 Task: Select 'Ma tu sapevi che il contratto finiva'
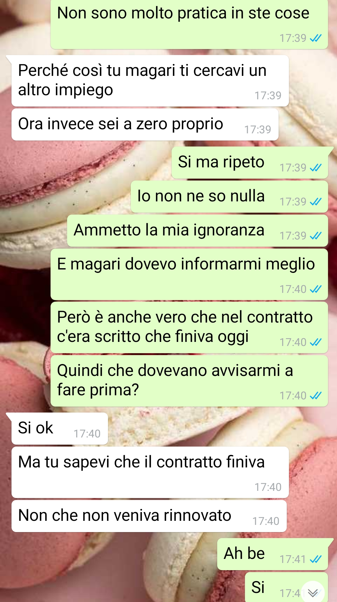point(150,472)
